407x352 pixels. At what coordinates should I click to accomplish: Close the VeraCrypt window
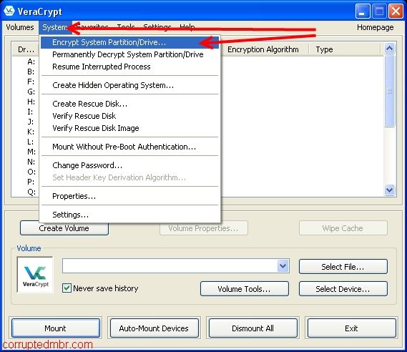tap(396, 11)
